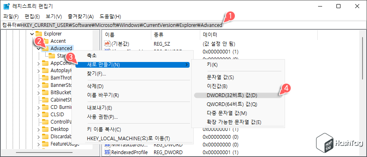Select the Accent folder in the tree
The height and width of the screenshot is (157, 367).
click(58, 41)
